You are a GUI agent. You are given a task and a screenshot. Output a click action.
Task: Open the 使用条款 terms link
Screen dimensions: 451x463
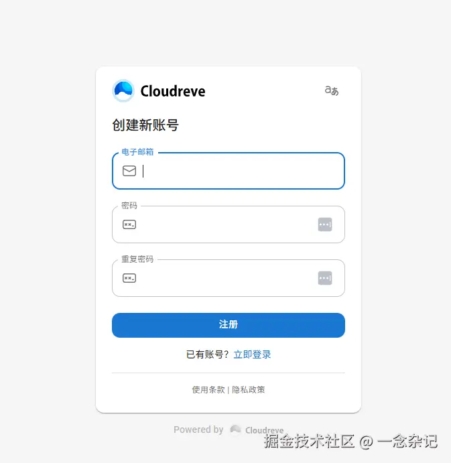pyautogui.click(x=208, y=390)
